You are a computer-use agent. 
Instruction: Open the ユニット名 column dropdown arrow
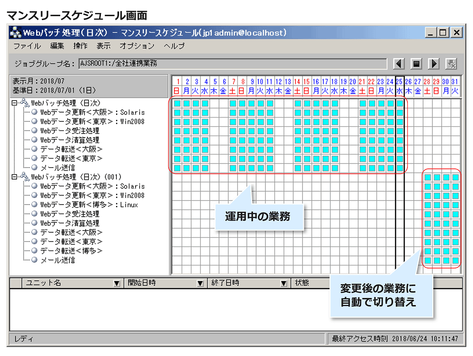tap(116, 283)
